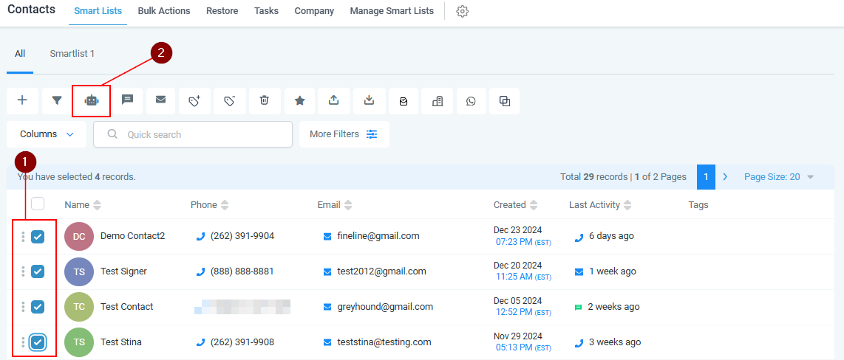Open three-dot menu for Test Stina

click(23, 342)
